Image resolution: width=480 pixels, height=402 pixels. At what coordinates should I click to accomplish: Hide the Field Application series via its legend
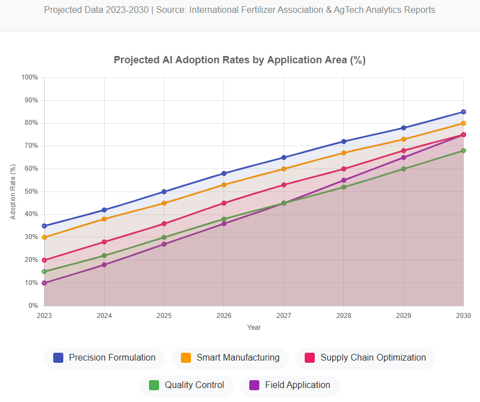click(x=290, y=385)
